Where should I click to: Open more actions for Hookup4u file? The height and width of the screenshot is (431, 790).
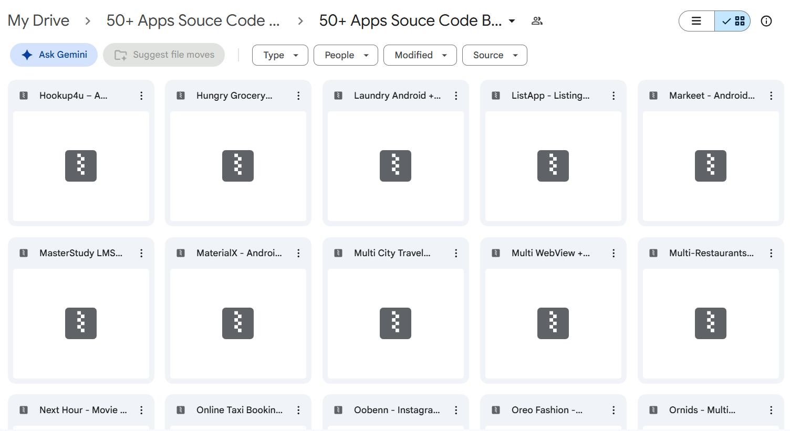pos(141,96)
